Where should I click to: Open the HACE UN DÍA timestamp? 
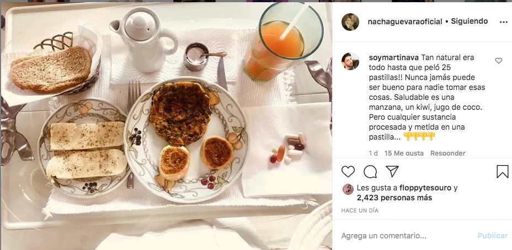pyautogui.click(x=360, y=211)
